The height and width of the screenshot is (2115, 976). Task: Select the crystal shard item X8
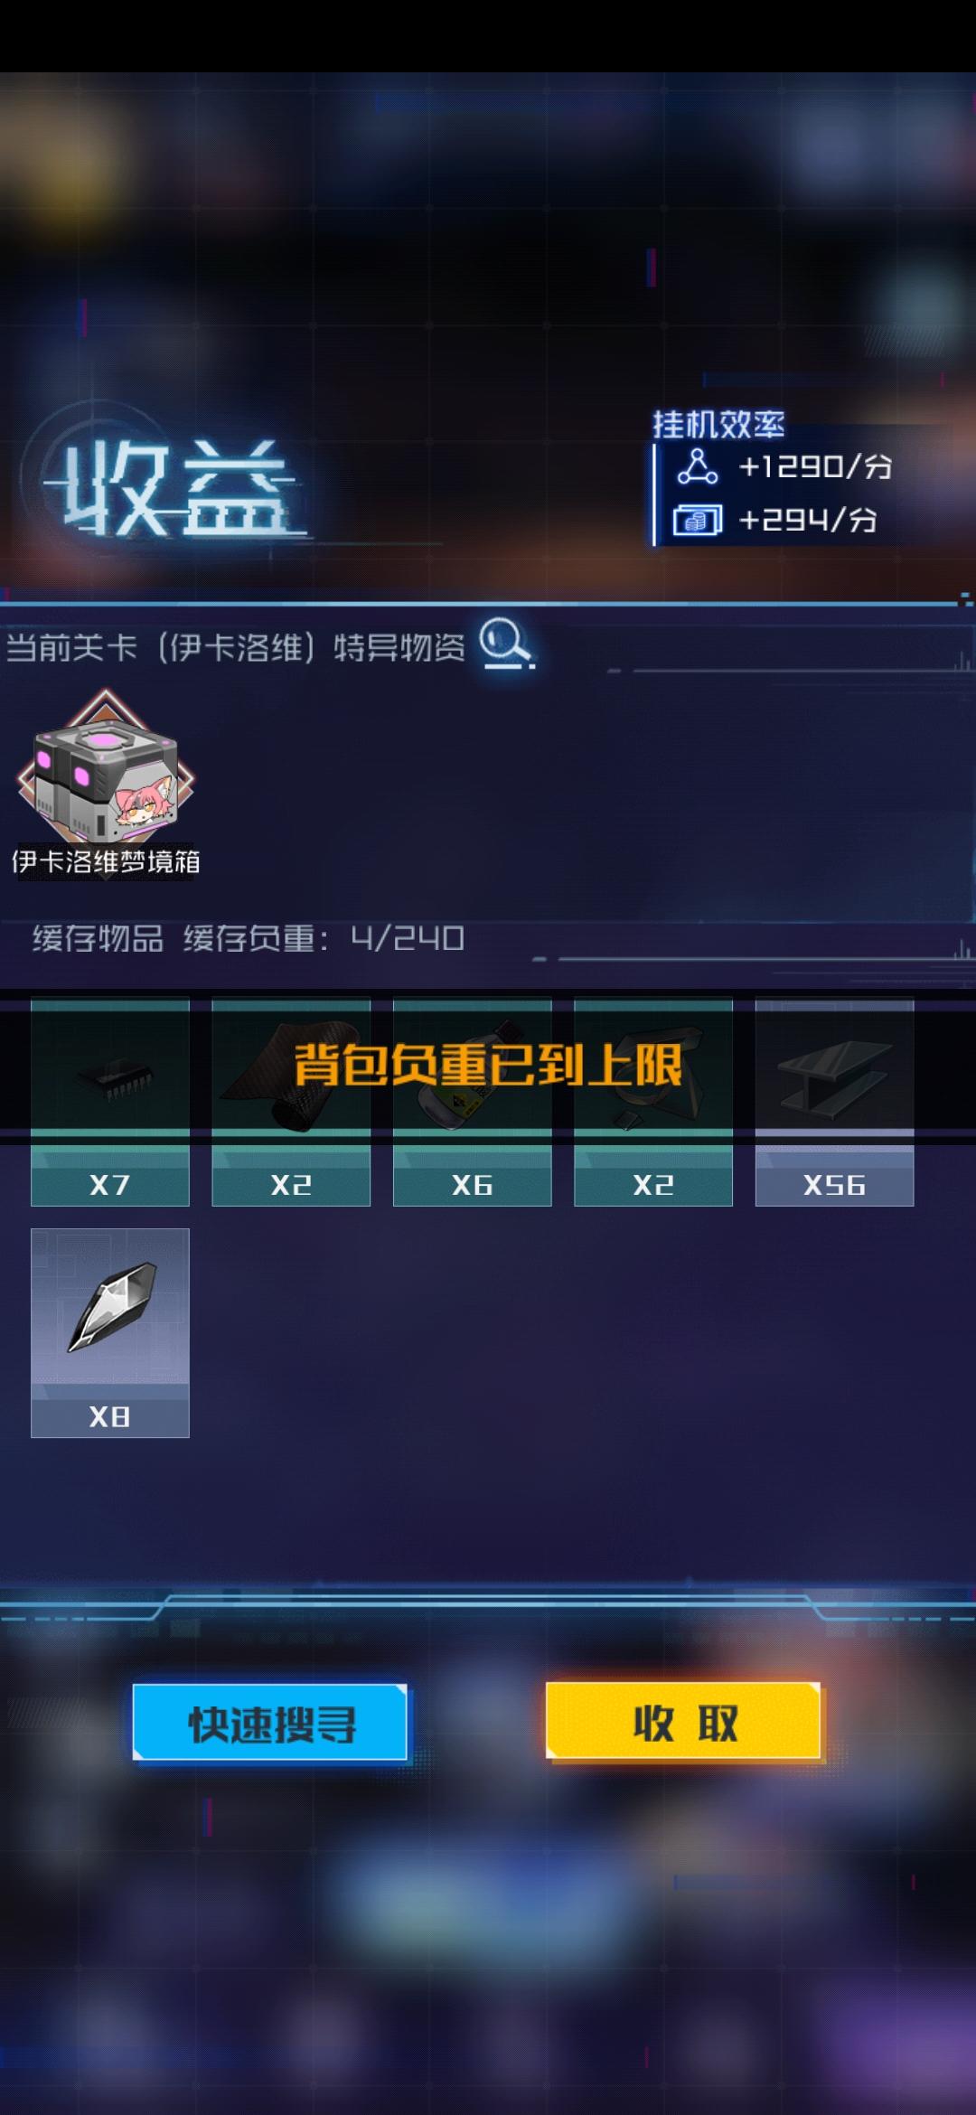[110, 1333]
